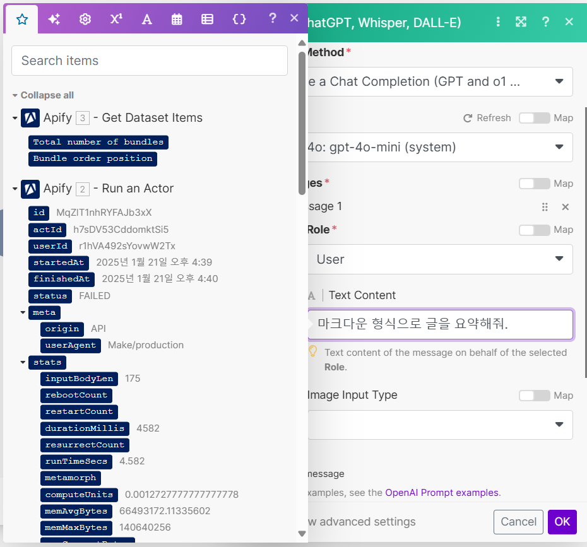
Task: Open the OpenAI module help
Action: coord(545,21)
